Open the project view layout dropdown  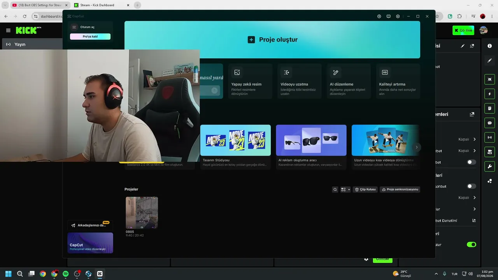pos(345,189)
